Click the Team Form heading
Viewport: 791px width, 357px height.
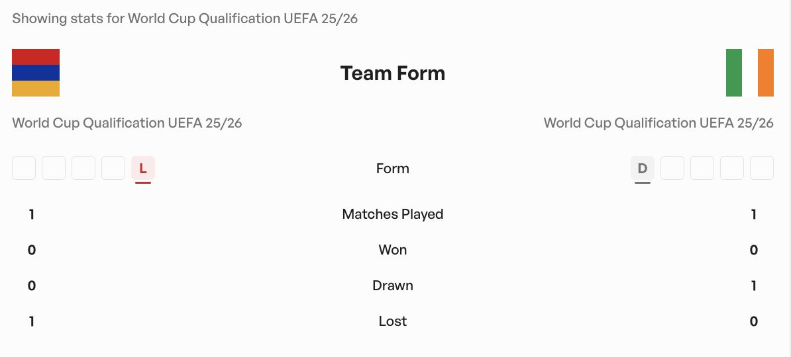click(392, 73)
